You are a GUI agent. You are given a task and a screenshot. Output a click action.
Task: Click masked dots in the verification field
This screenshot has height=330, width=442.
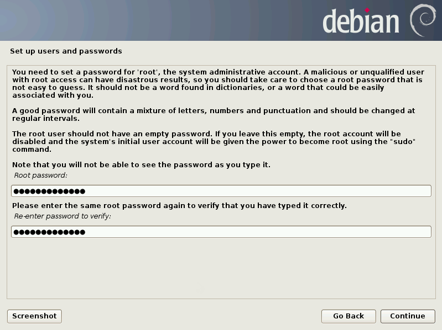click(x=49, y=232)
